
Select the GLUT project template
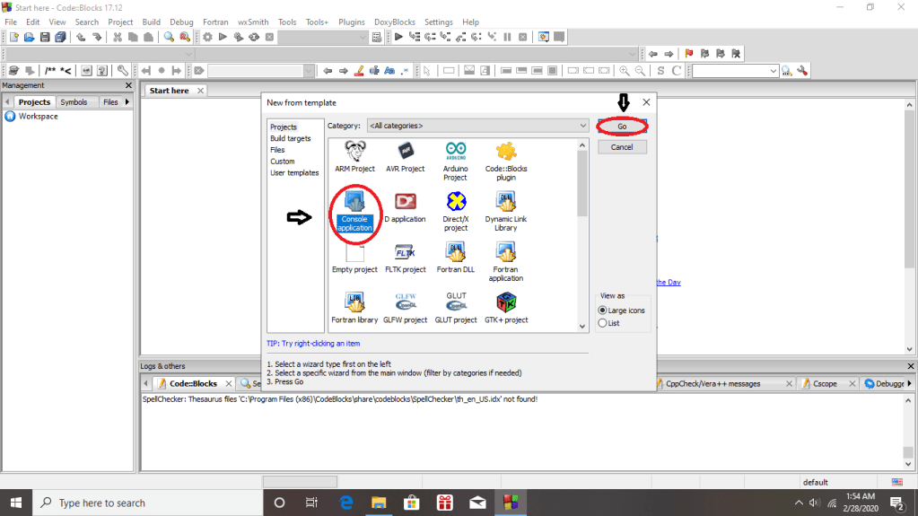pyautogui.click(x=455, y=303)
